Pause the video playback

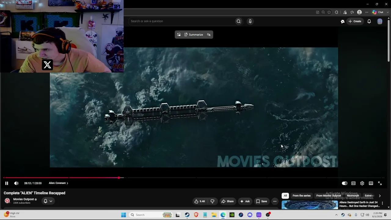pos(6,183)
